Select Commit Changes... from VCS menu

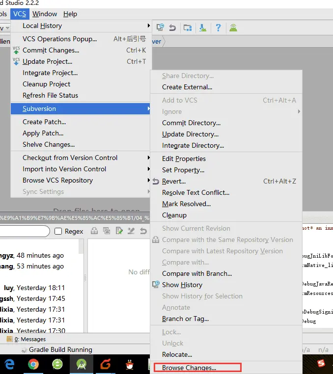(x=81, y=51)
